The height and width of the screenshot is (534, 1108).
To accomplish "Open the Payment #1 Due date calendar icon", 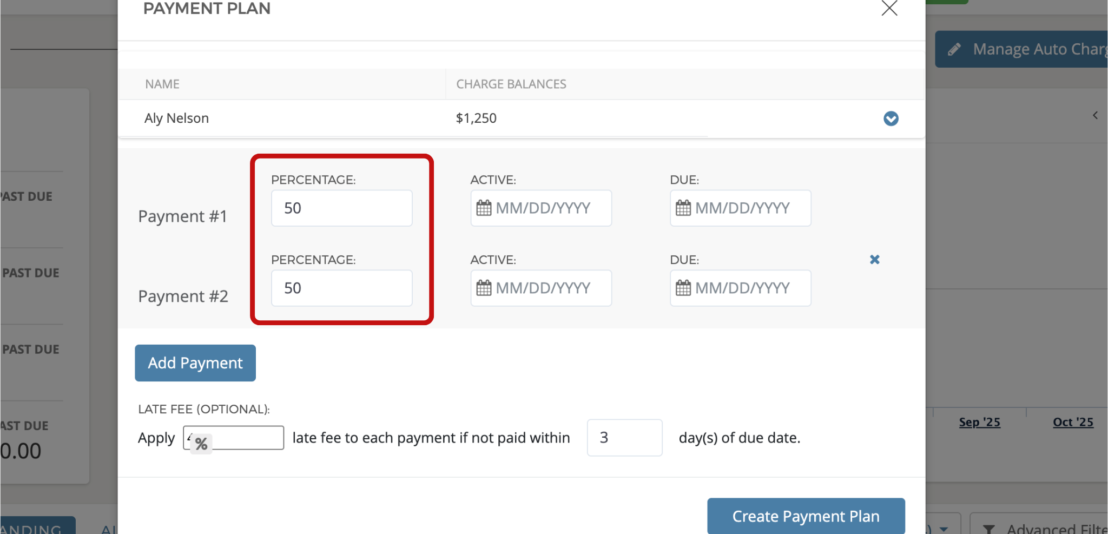I will [x=683, y=208].
